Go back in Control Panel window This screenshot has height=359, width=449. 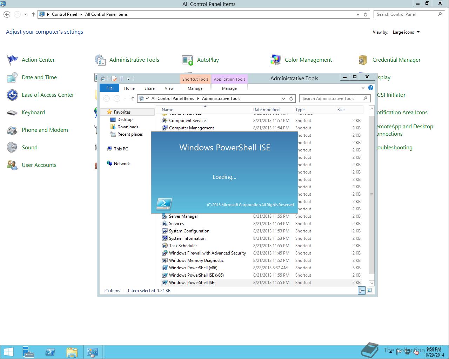(x=7, y=14)
